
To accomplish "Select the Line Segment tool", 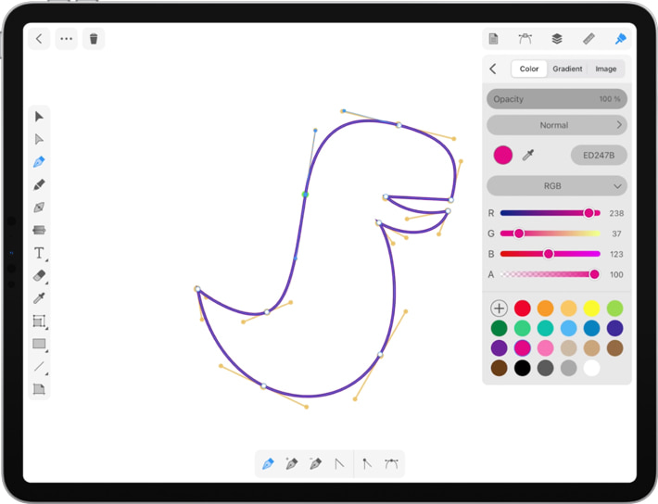I will click(x=39, y=366).
